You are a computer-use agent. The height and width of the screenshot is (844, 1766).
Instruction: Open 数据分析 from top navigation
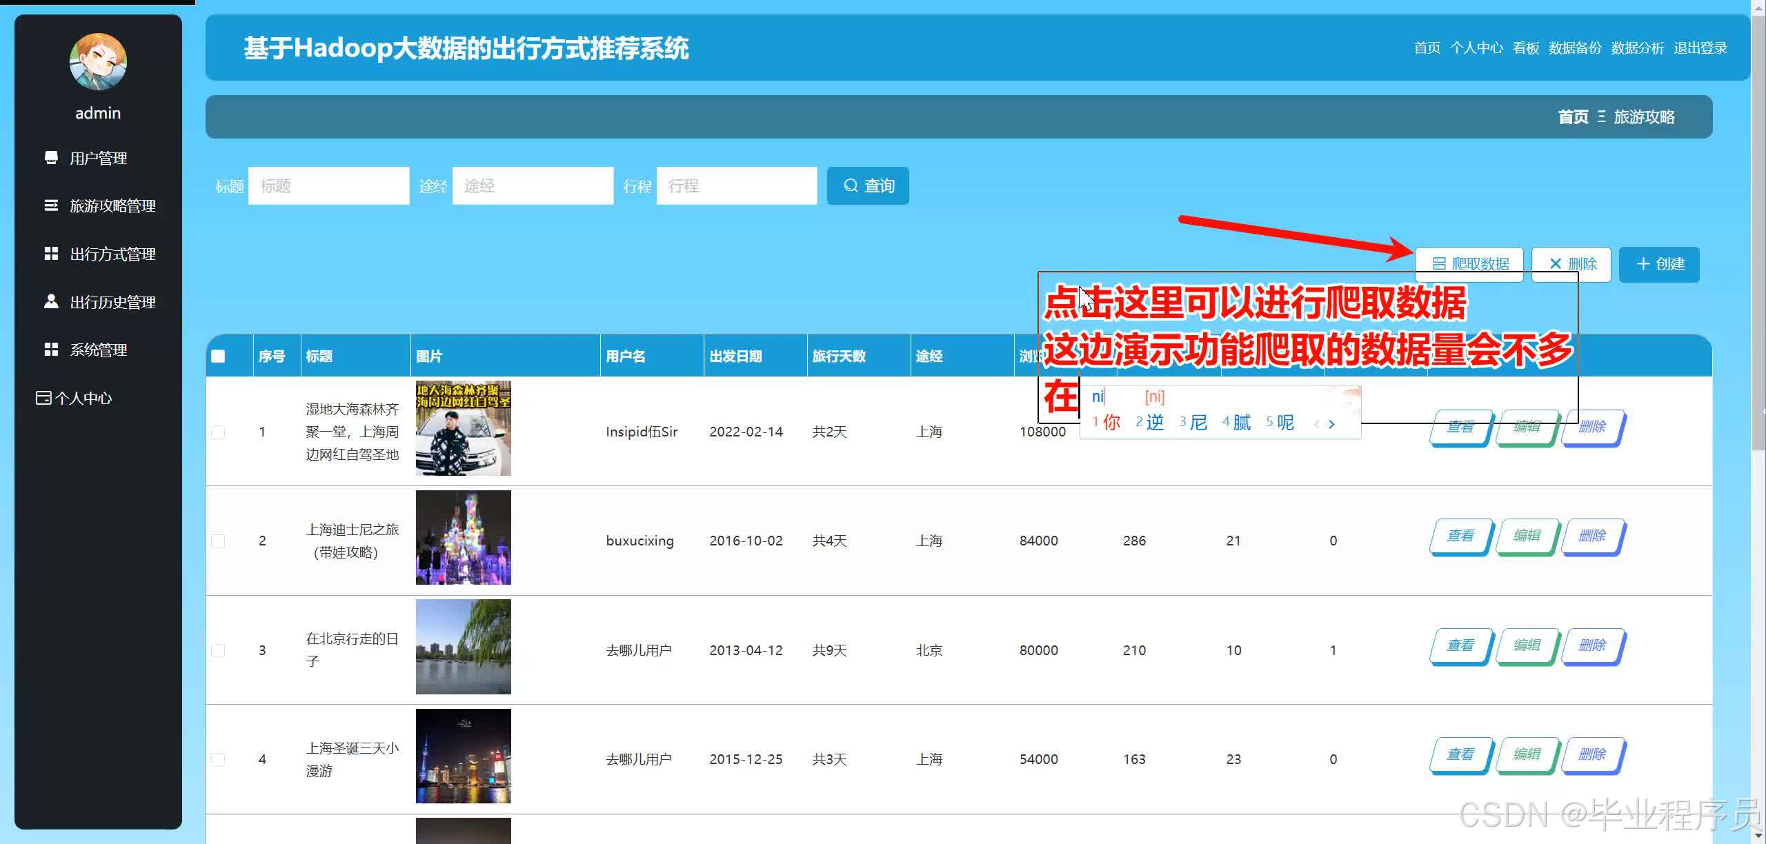[x=1638, y=48]
